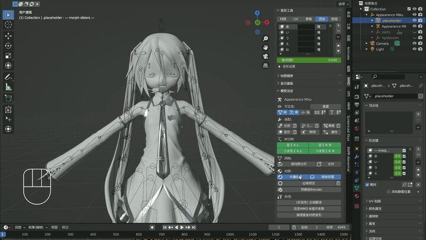This screenshot has height=240, width=426.
Task: Open the Modifiers wrench properties tab
Action: (x=357, y=156)
